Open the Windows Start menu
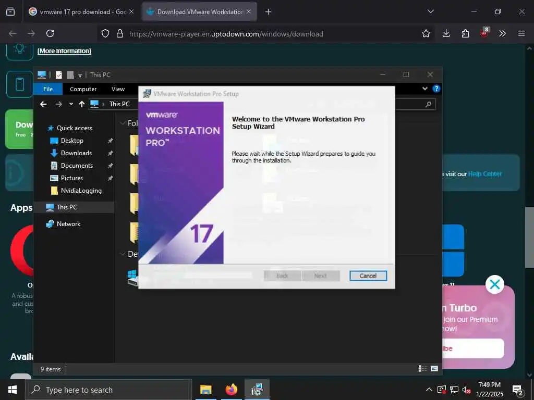This screenshot has width=534, height=400. tap(13, 390)
